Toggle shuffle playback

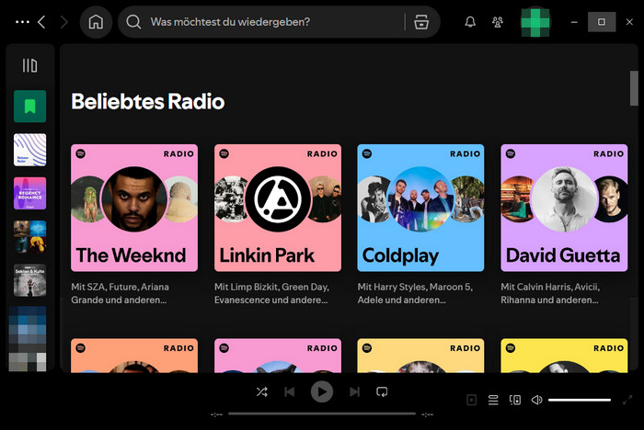pos(262,391)
